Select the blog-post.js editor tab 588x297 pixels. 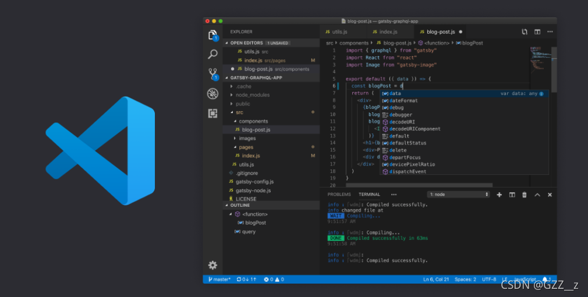[x=441, y=32]
